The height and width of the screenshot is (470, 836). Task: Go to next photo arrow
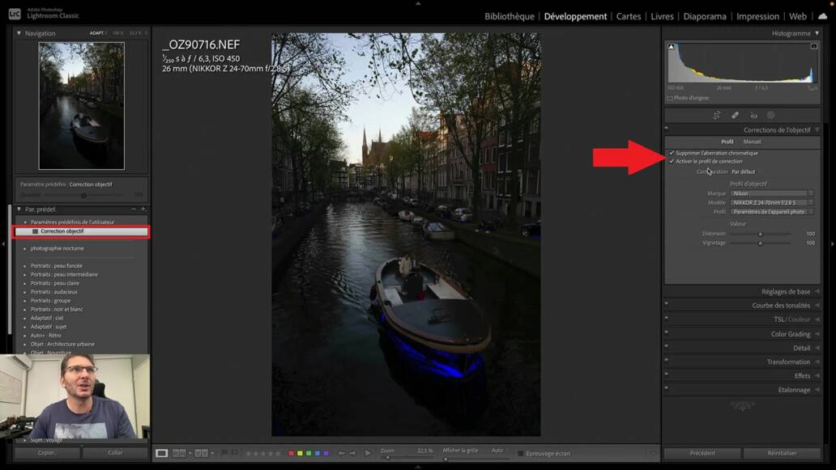(352, 453)
